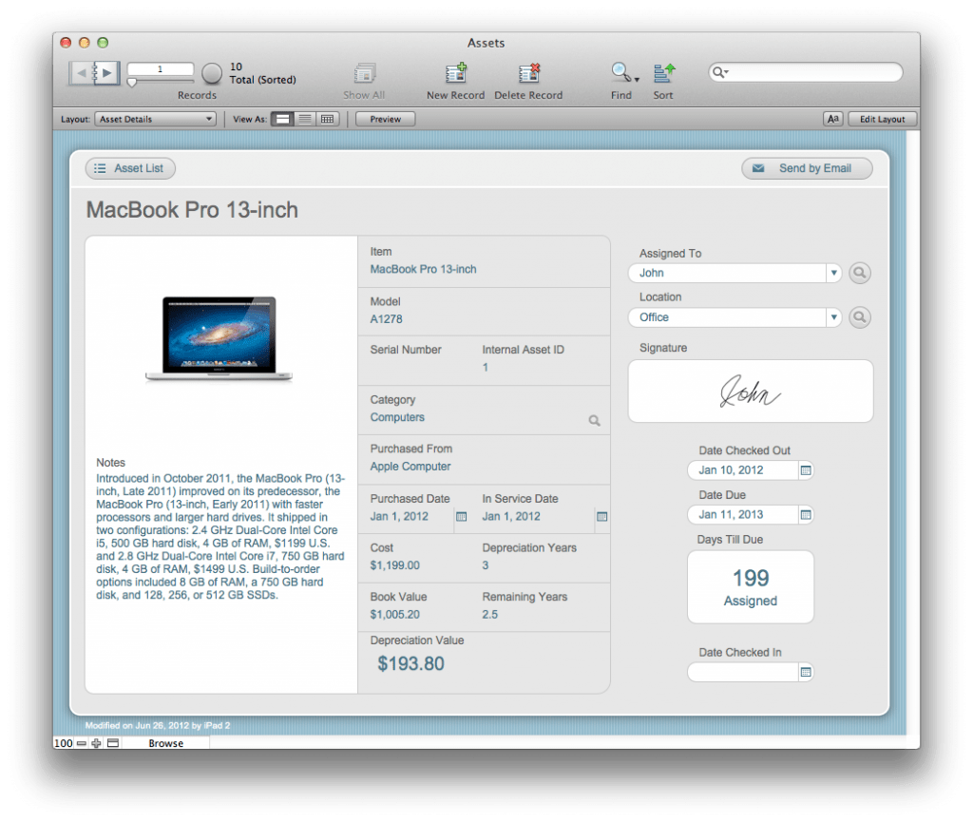973x822 pixels.
Task: Click the Cost value $1,199.00
Action: 394,565
